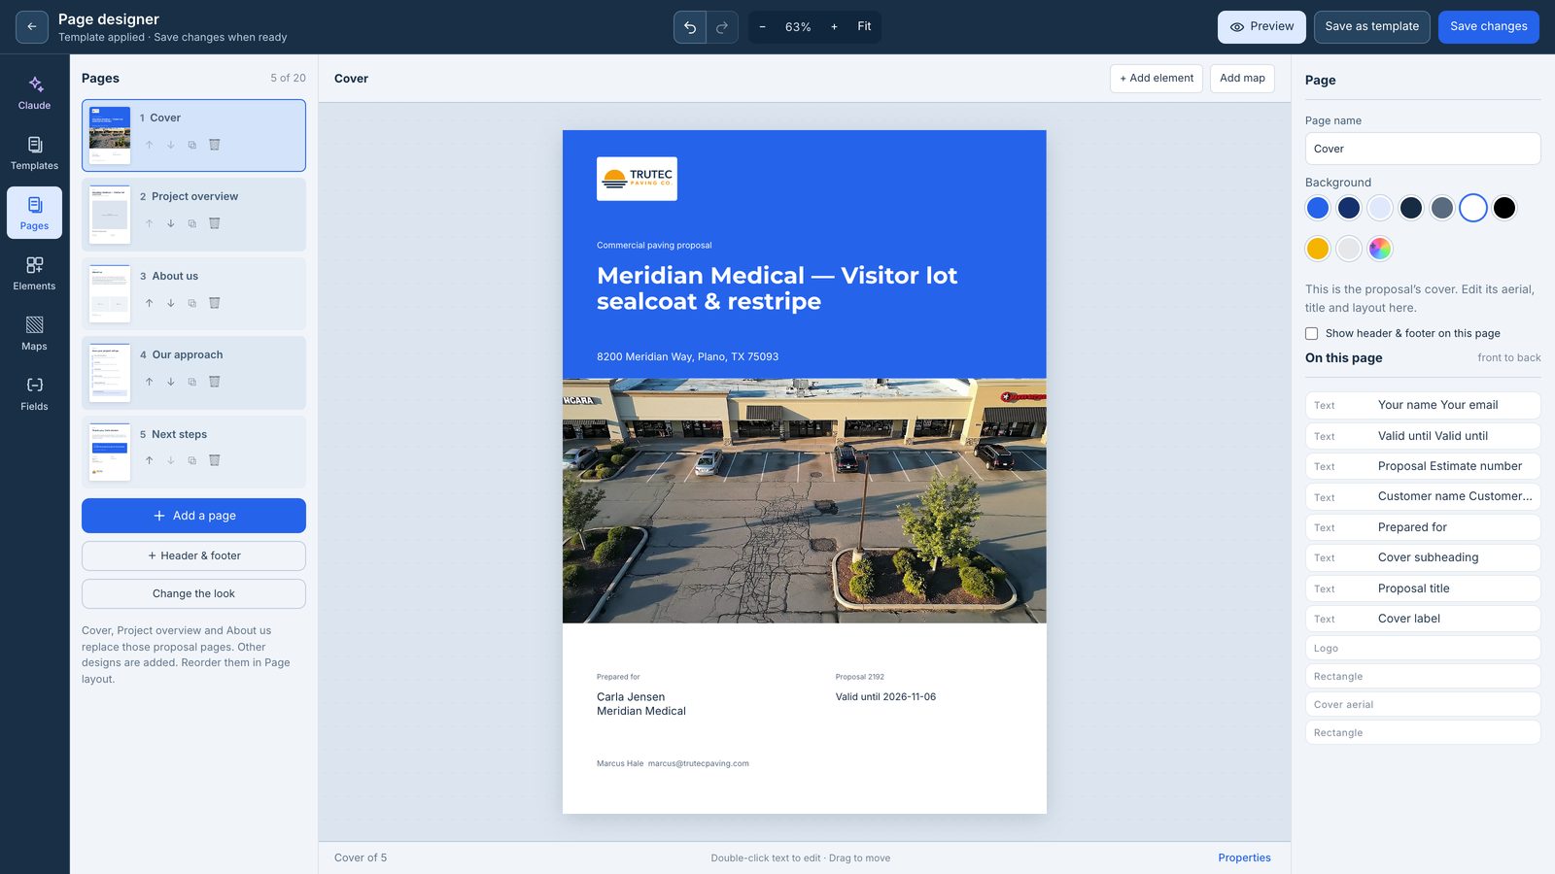1555x874 pixels.
Task: Edit the Page name field
Action: coord(1423,149)
